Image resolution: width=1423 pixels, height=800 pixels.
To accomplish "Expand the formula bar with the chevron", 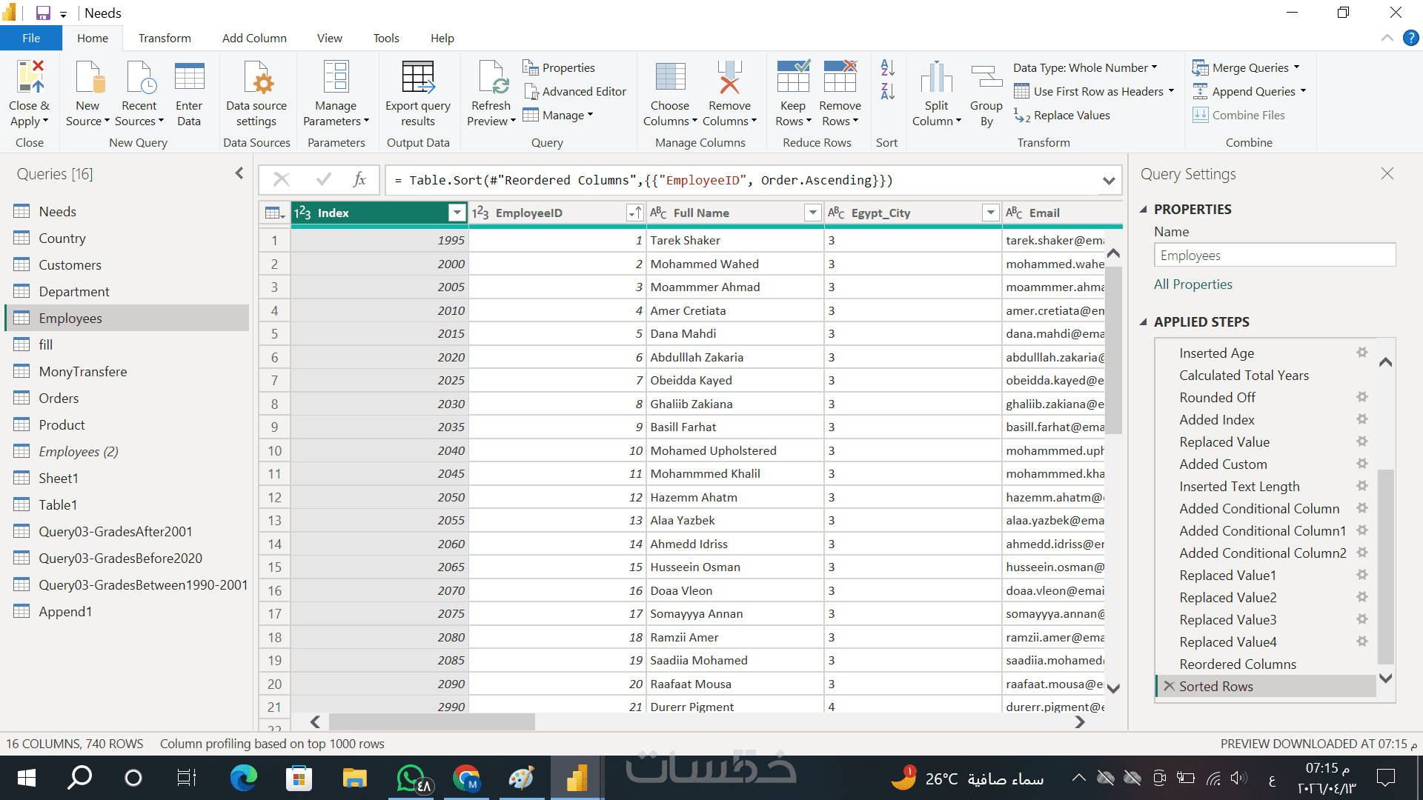I will [1108, 181].
